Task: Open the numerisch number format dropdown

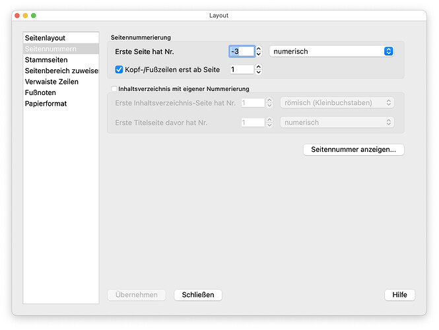Action: [332, 51]
